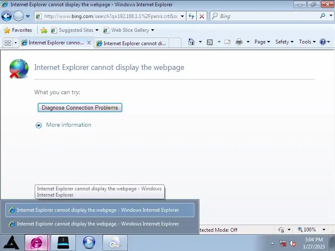Click Diagnose Connection Problems button

[80, 108]
